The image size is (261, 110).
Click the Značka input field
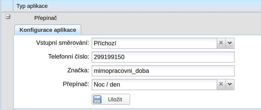click(x=163, y=71)
